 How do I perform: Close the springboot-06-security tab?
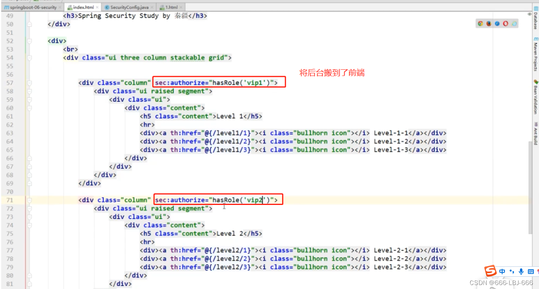coord(60,8)
